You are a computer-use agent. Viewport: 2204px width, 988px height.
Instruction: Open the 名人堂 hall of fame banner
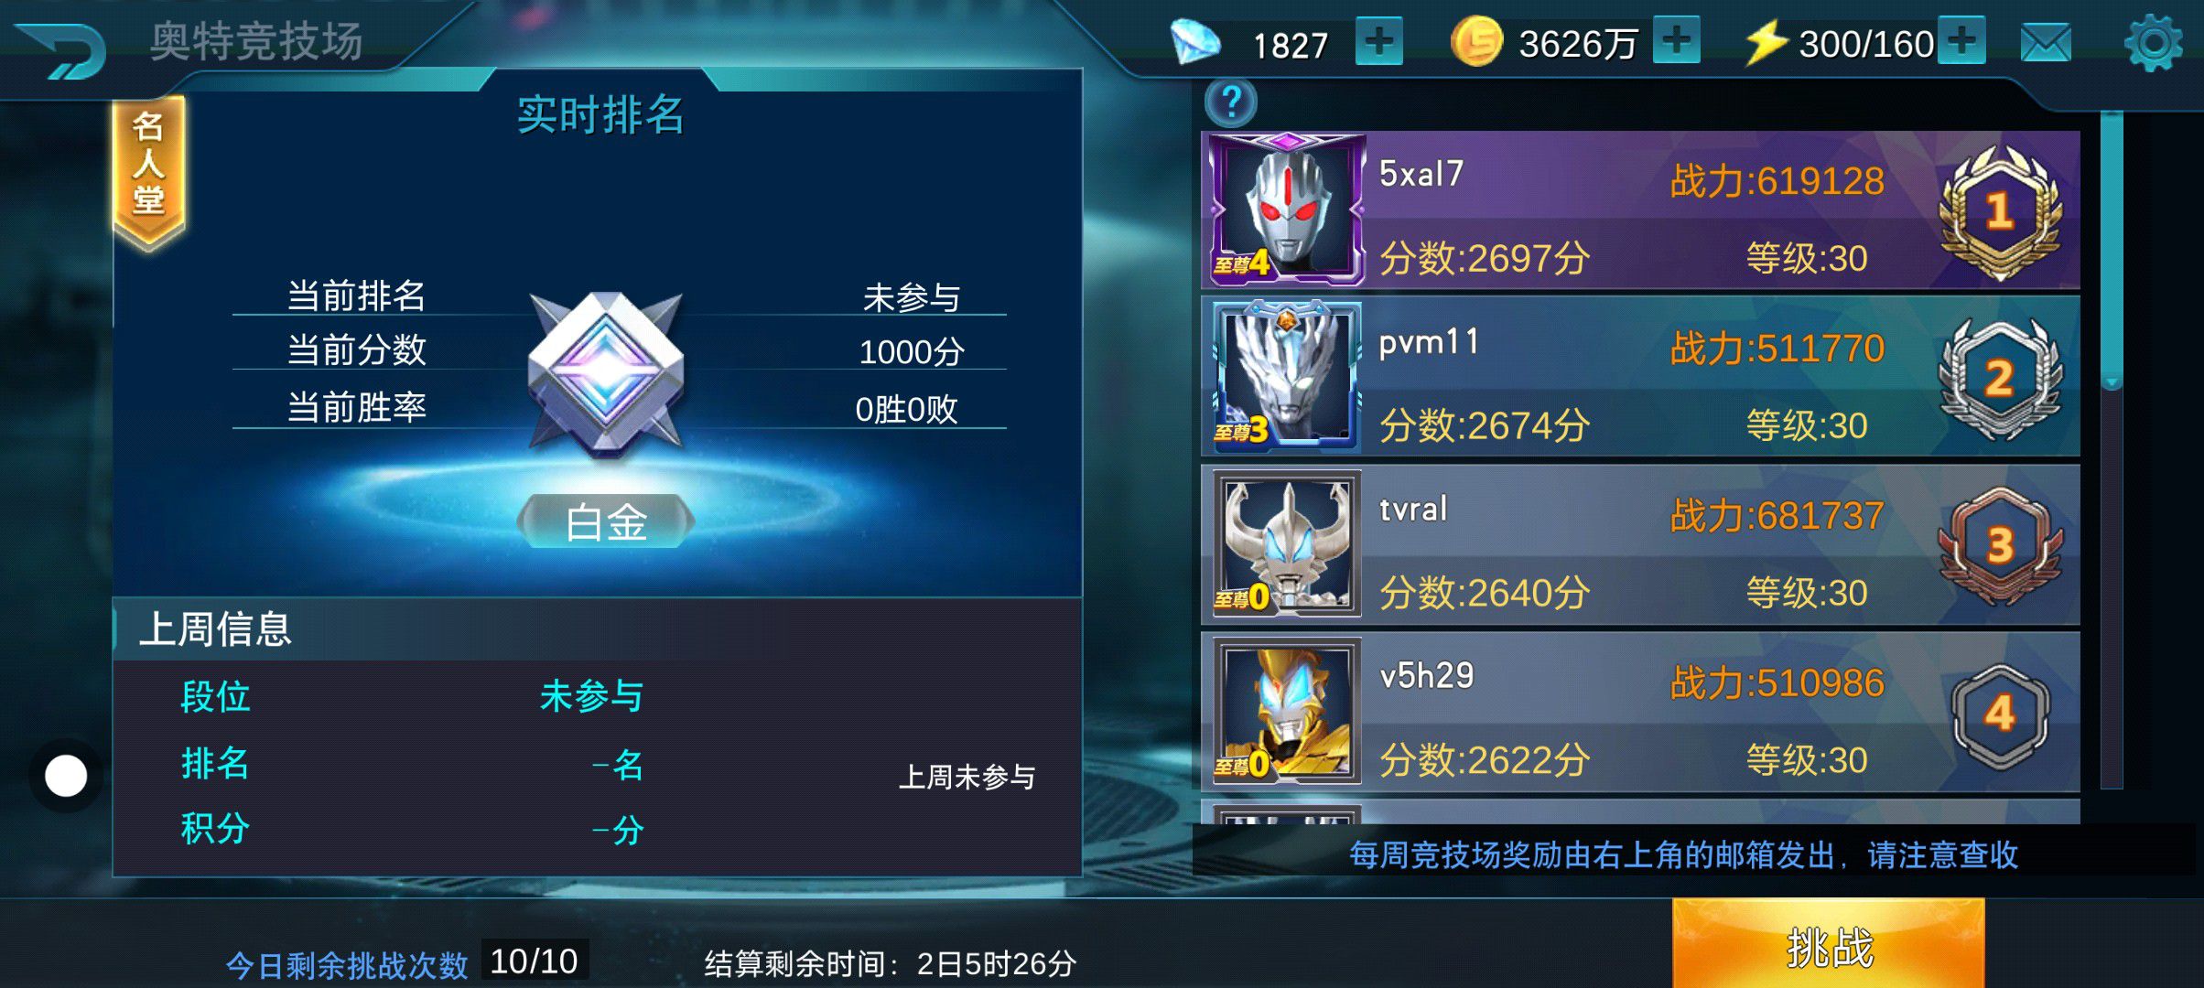tap(148, 170)
